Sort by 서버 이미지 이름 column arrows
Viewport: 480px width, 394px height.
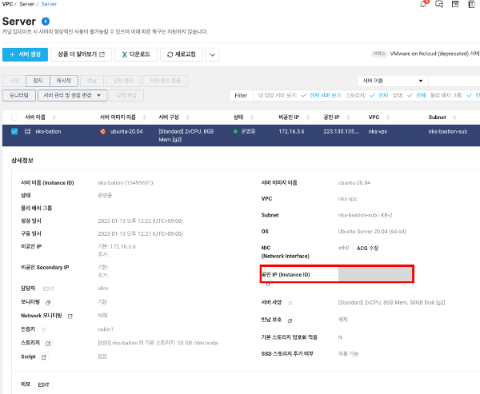click(x=144, y=117)
